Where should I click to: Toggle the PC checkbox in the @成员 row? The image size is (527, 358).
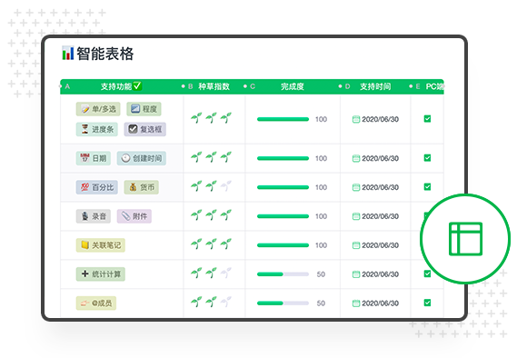[428, 303]
